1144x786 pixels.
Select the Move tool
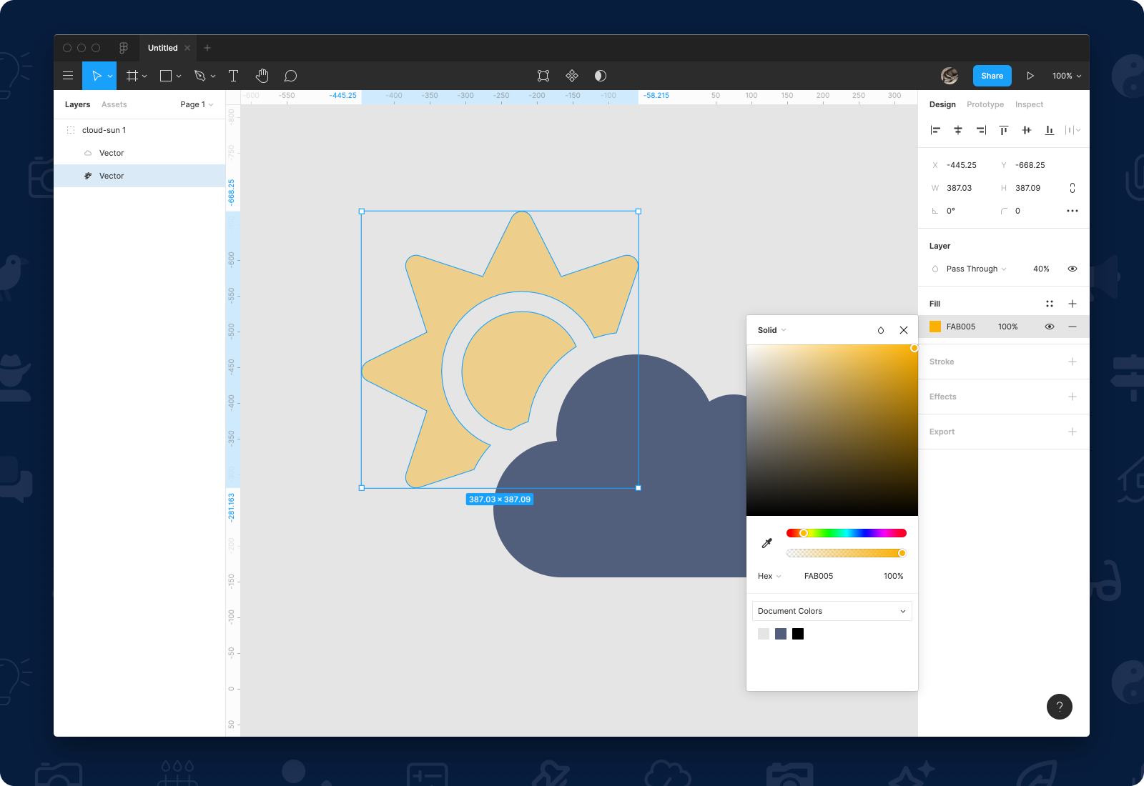tap(97, 76)
